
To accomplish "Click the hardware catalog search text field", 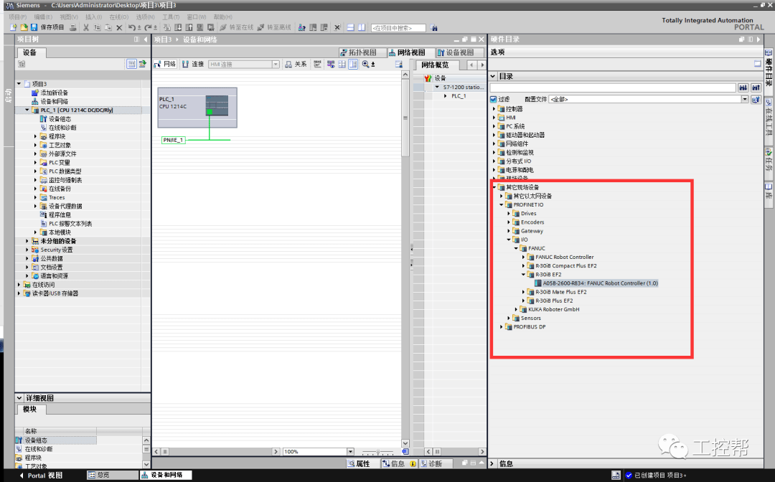I will tap(613, 88).
